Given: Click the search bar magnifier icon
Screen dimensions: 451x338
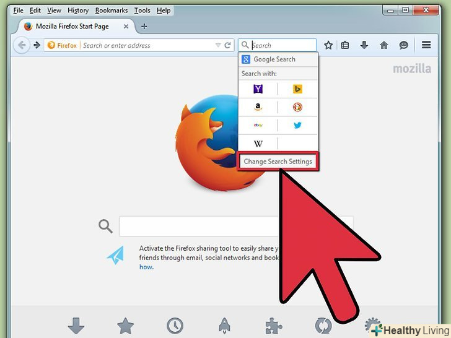Looking at the screenshot, I should 245,45.
